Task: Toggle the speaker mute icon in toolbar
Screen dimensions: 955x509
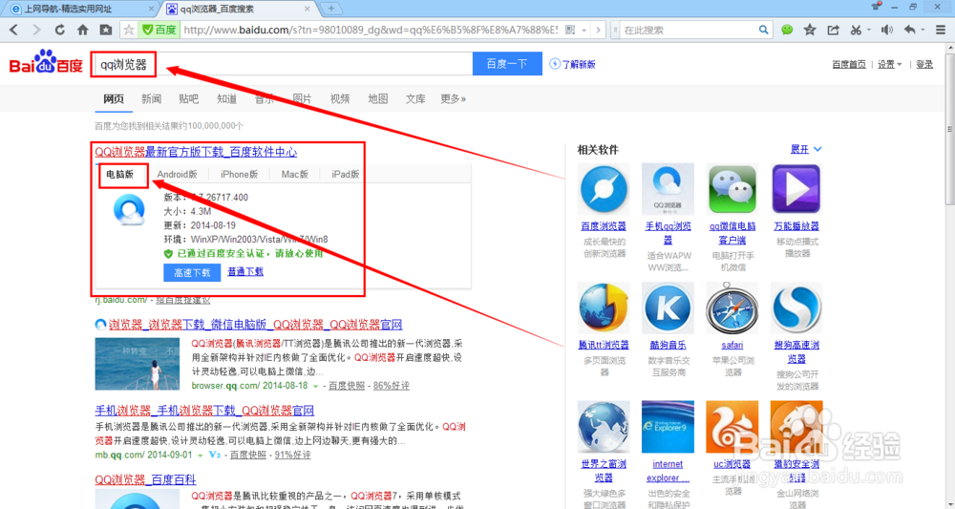Action: point(887,30)
